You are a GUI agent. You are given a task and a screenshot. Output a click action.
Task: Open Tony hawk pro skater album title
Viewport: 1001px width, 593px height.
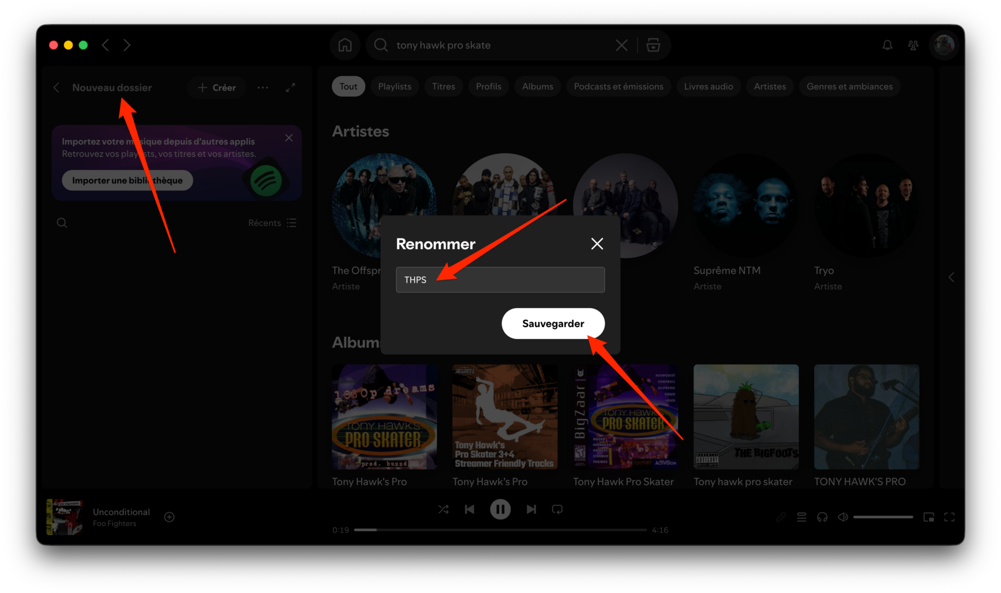pos(742,482)
